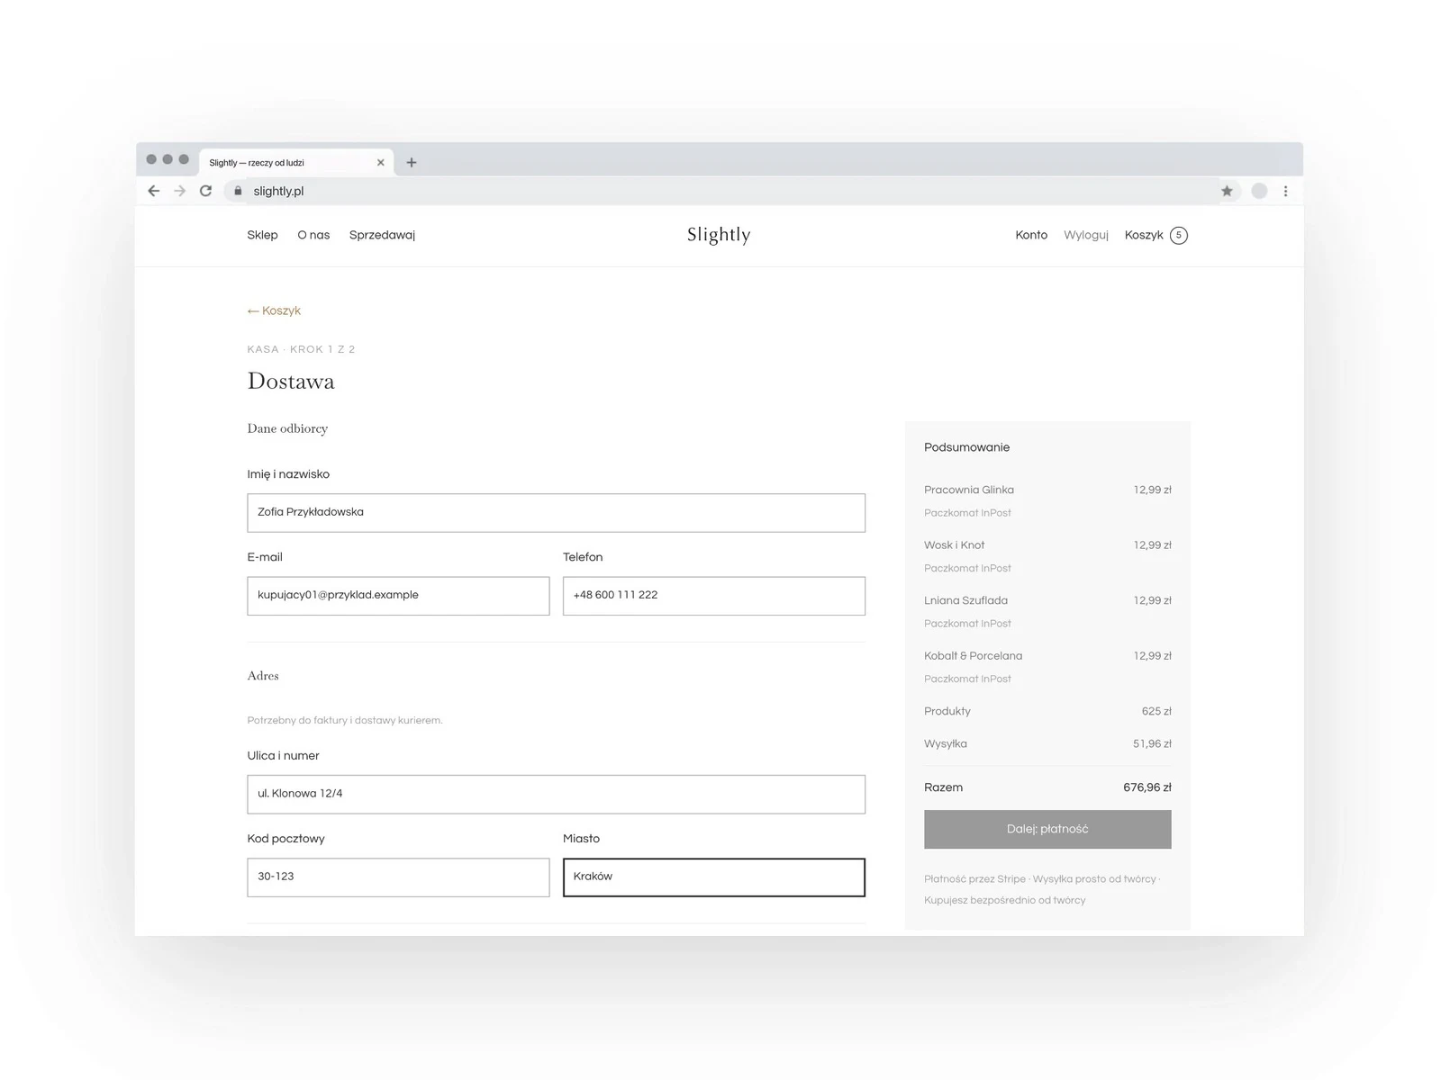Open the Koszyk link in the header
This screenshot has width=1441, height=1080.
(x=1144, y=235)
